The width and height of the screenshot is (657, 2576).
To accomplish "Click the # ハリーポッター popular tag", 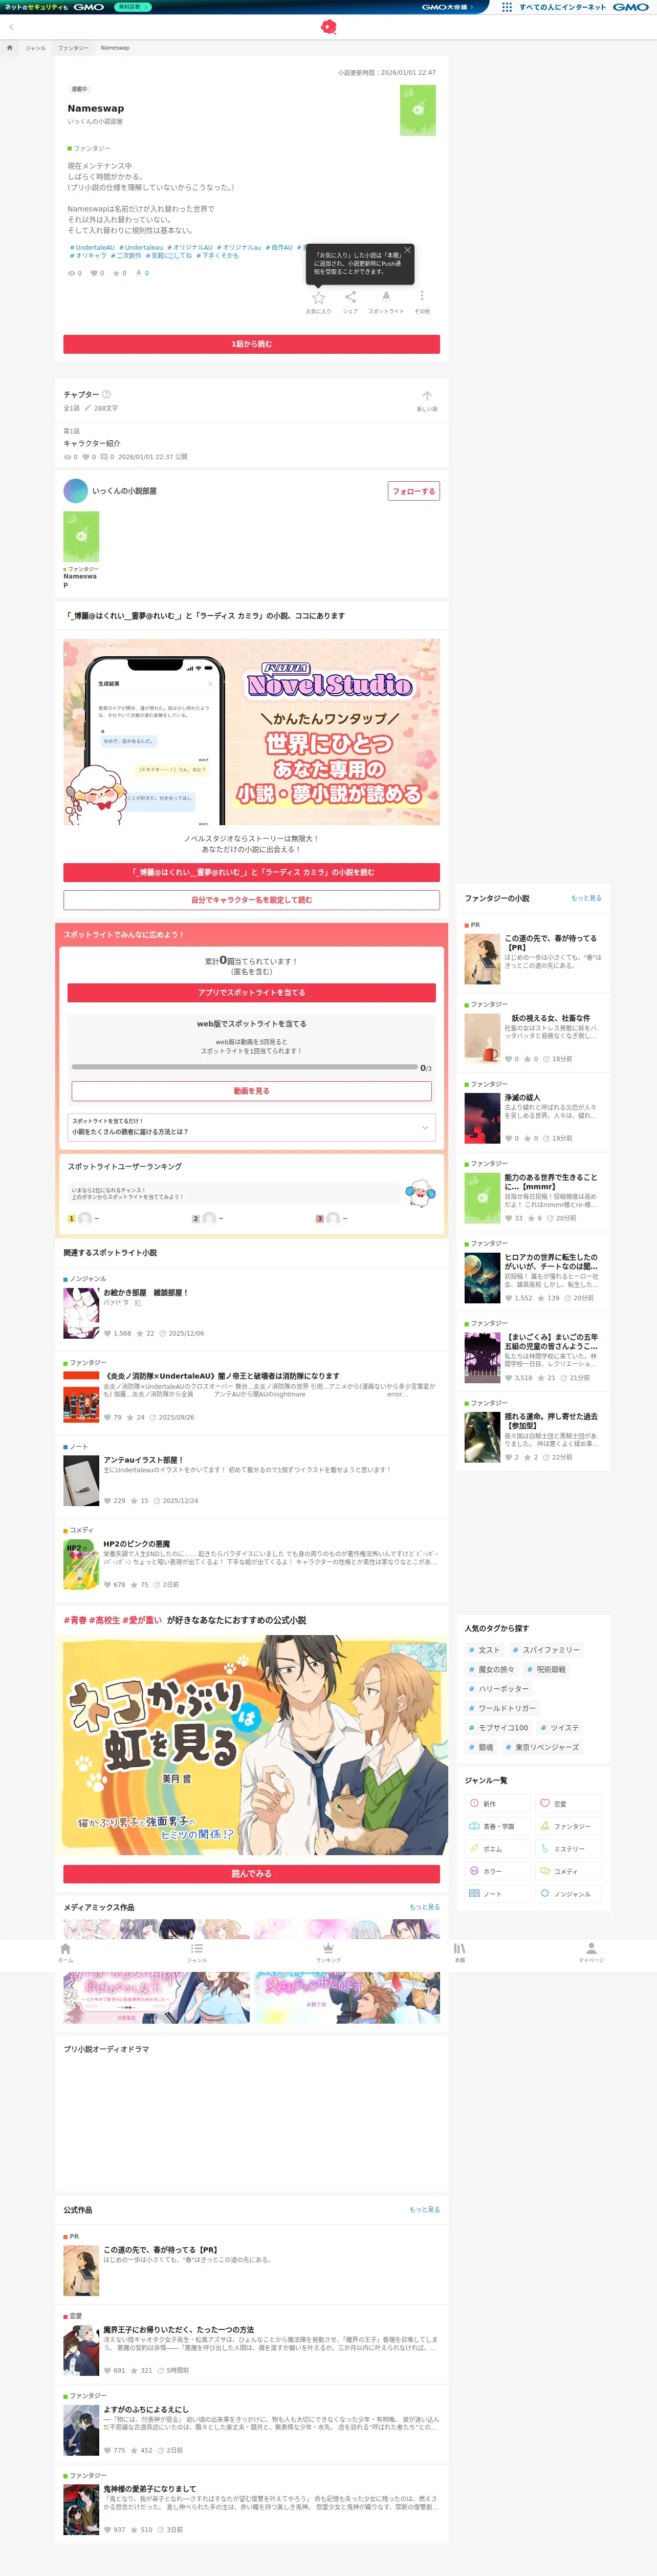I will [499, 1688].
